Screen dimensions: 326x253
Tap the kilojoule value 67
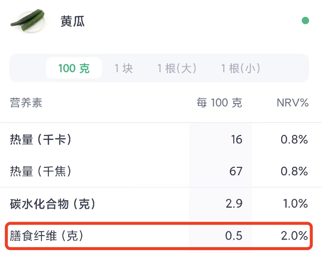click(236, 171)
